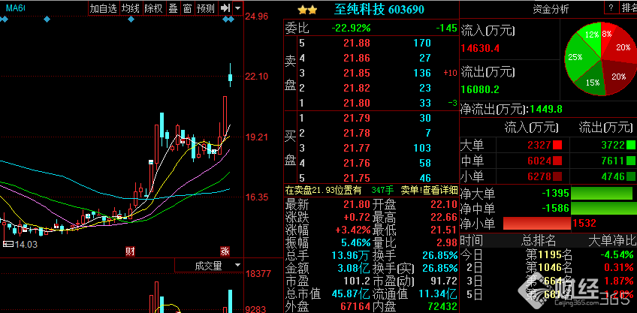This screenshot has height=313, width=637.
Task: Click the 除权 toolbar button
Action: 153,8
